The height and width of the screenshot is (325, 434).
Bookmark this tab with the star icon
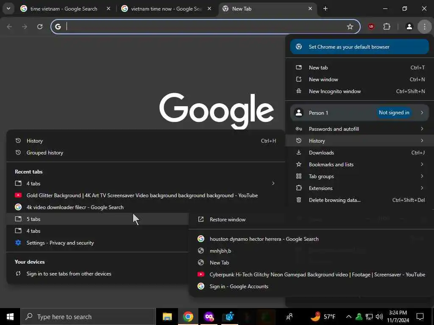pos(350,27)
